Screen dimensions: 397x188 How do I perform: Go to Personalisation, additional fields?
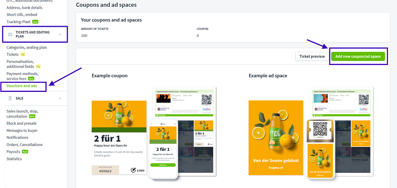20,64
